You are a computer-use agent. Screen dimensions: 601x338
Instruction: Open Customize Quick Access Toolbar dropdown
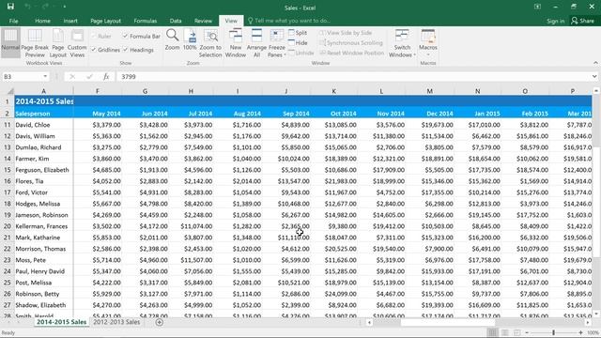click(65, 7)
